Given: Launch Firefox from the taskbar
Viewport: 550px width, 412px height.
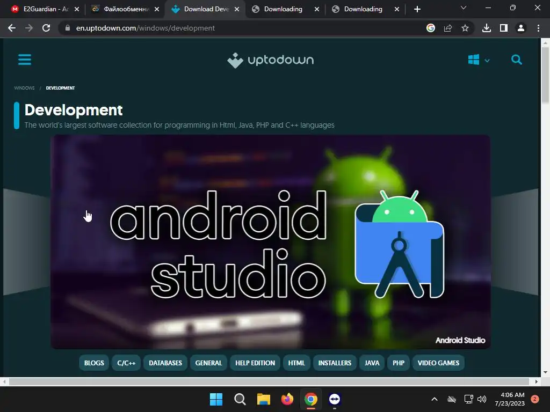Looking at the screenshot, I should click(287, 399).
